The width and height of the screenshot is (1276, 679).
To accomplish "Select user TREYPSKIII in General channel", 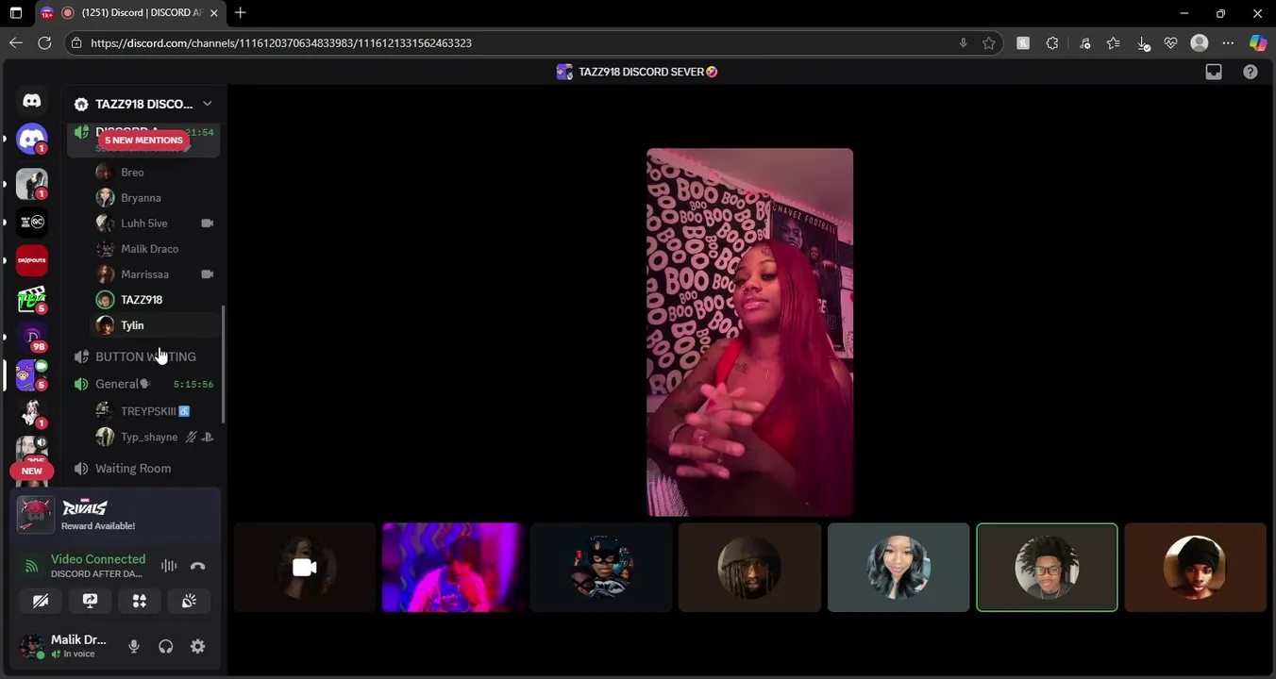I will (x=156, y=411).
